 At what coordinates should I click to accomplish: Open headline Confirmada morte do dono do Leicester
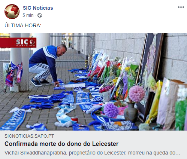61,144
